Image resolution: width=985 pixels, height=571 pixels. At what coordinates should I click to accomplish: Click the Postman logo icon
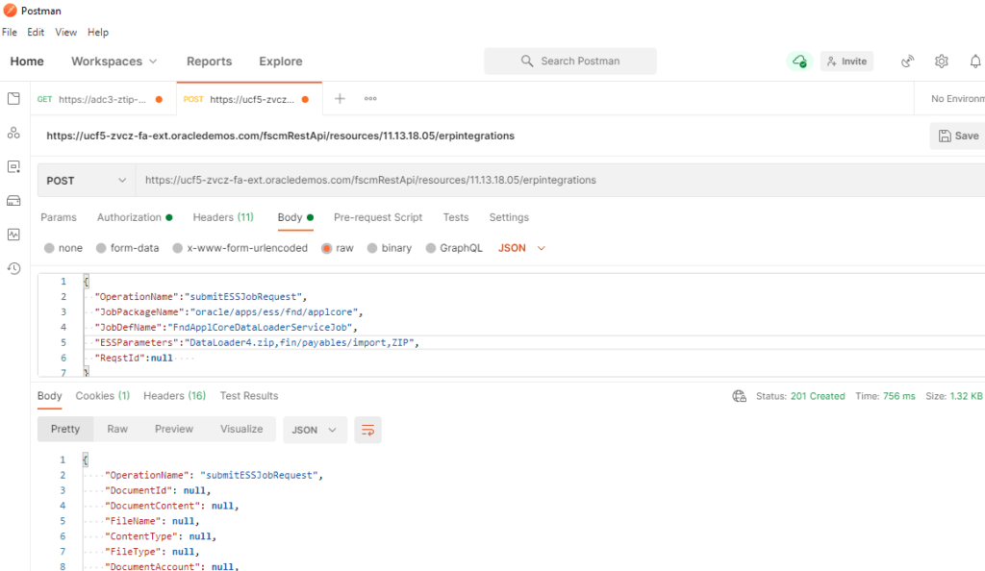click(x=10, y=11)
